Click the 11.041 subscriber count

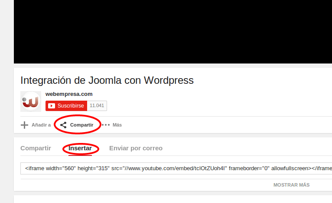(97, 105)
